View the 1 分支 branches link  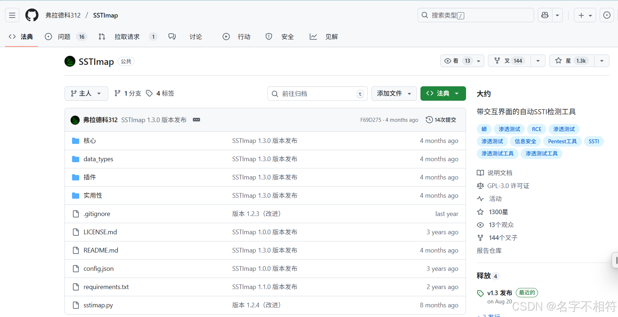(x=128, y=93)
